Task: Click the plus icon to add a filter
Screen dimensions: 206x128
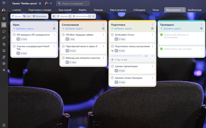Action: [x=94, y=16]
